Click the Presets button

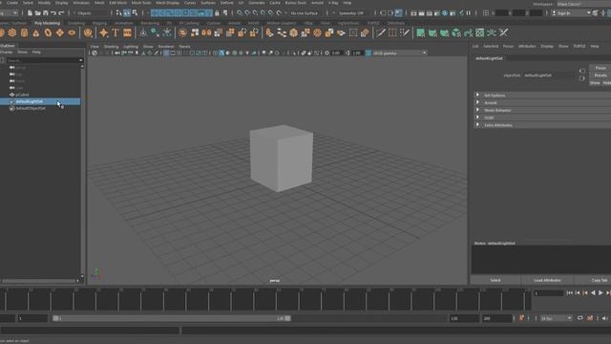click(600, 75)
